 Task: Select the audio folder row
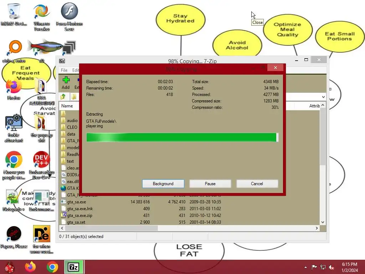(70, 121)
